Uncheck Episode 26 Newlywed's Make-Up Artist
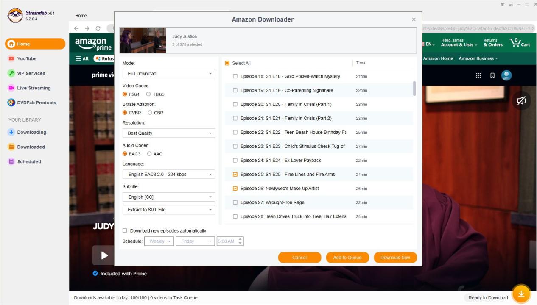537x305 pixels. (235, 188)
